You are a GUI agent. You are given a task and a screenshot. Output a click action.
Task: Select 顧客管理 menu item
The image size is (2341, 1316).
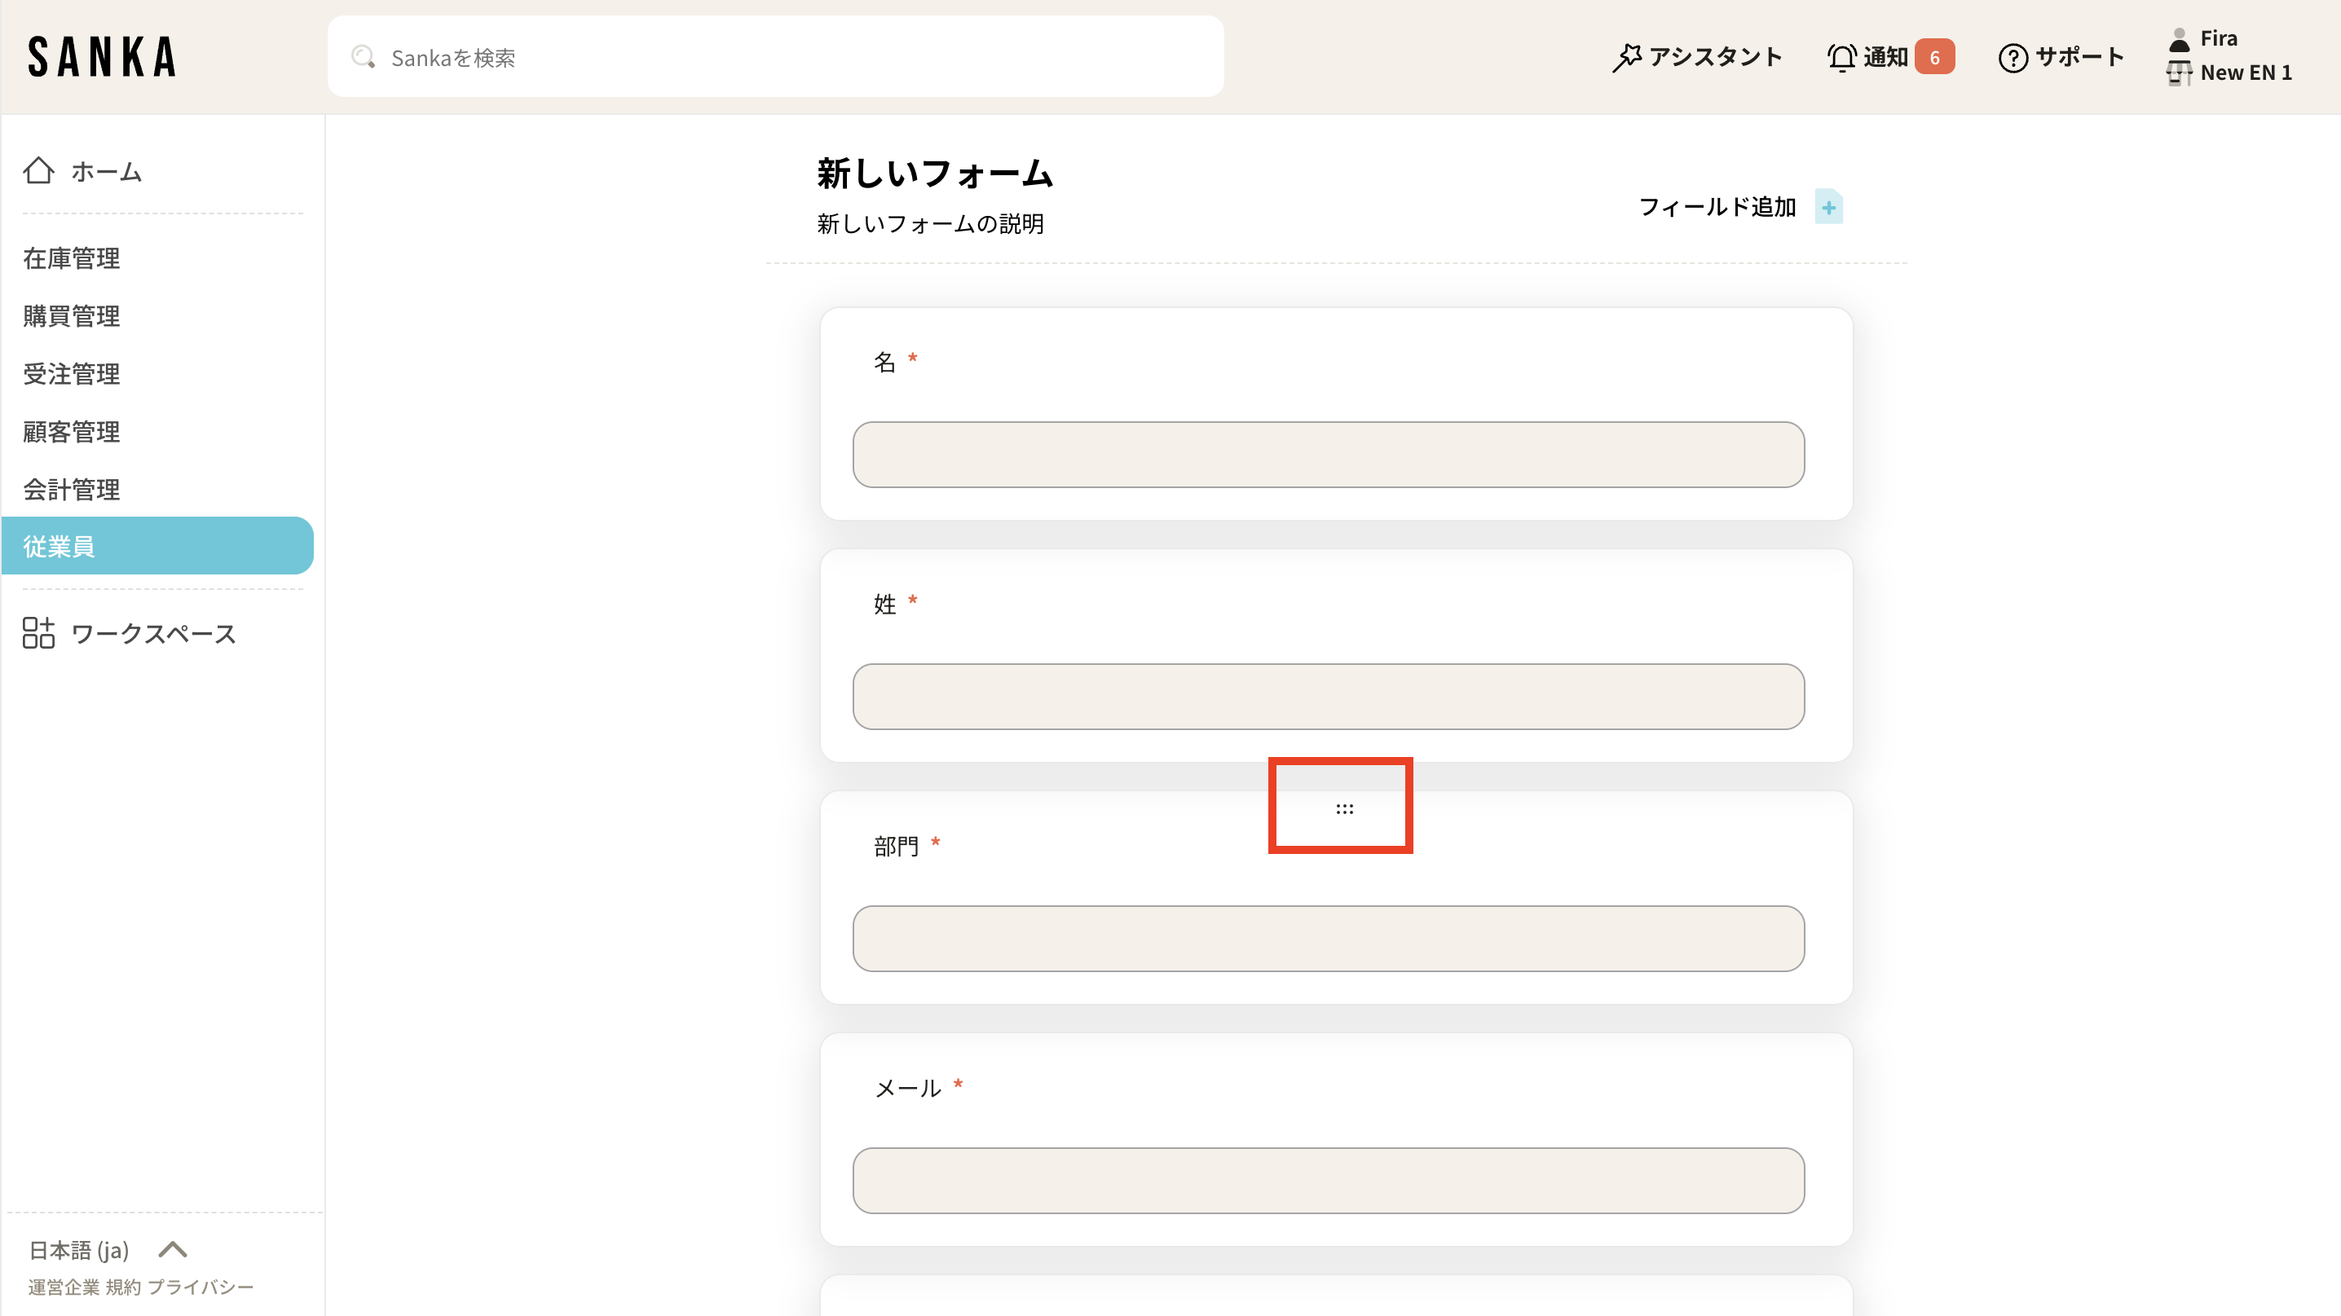(72, 433)
